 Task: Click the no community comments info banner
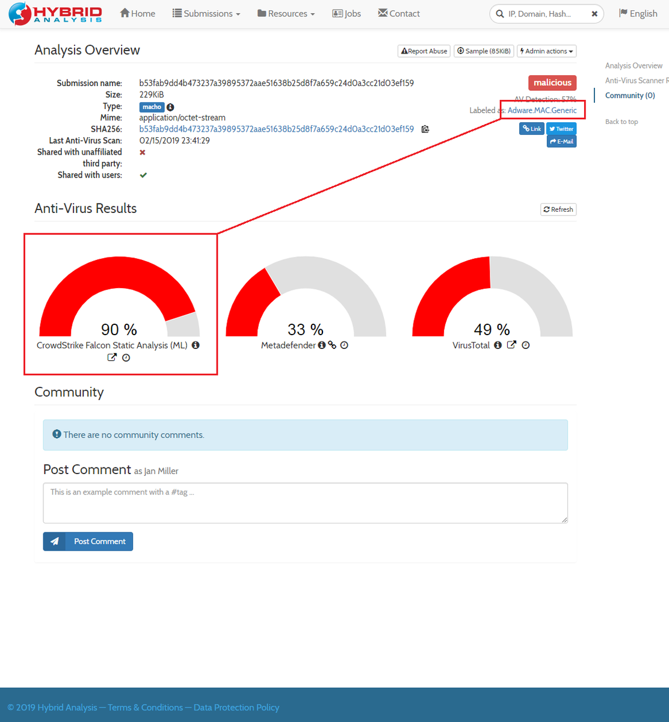pos(306,435)
